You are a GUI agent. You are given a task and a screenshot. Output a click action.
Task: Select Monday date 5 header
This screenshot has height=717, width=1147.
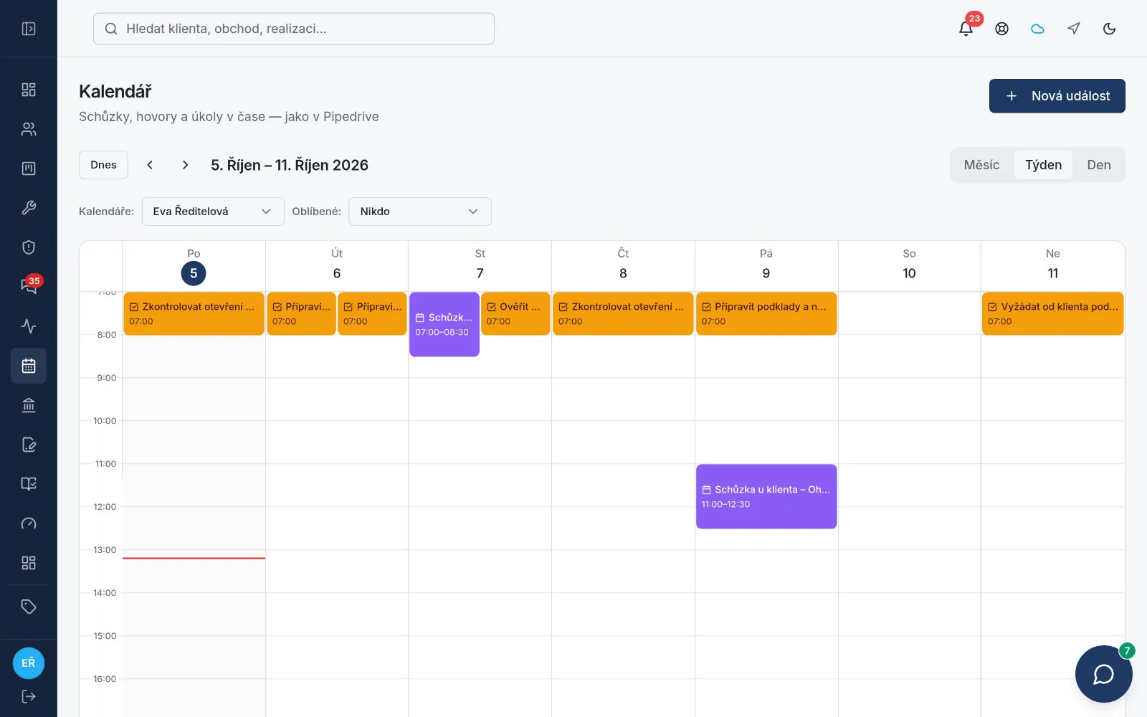[x=194, y=273]
